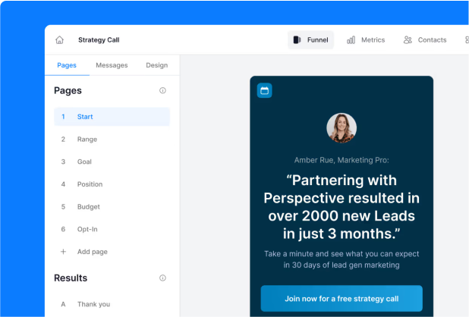Image resolution: width=469 pixels, height=317 pixels.
Task: Click Add page
Action: (x=92, y=252)
